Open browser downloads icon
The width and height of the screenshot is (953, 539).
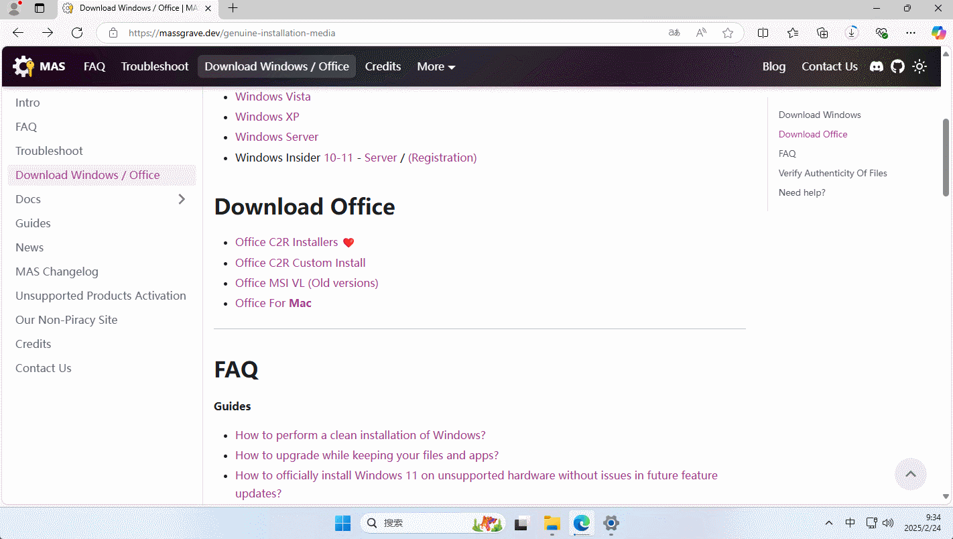point(852,33)
